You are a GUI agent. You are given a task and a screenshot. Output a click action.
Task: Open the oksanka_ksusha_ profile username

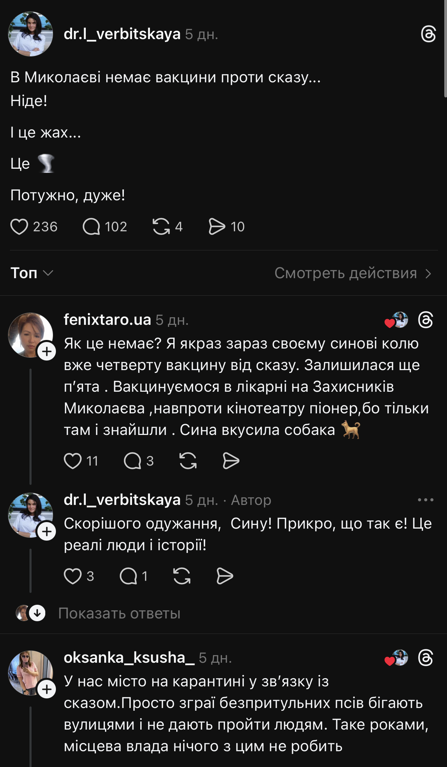[x=129, y=658]
